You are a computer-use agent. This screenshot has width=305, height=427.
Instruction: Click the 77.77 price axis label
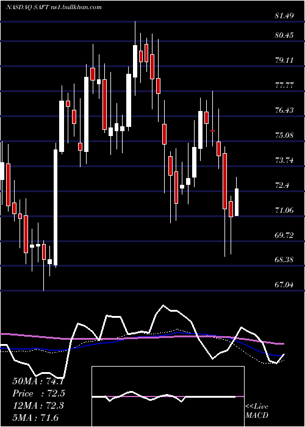click(285, 85)
